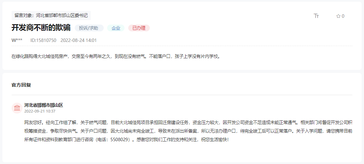The image size is (364, 164).
Task: Click the replier name 河北省邯郸市邯山区
Action: (x=44, y=105)
